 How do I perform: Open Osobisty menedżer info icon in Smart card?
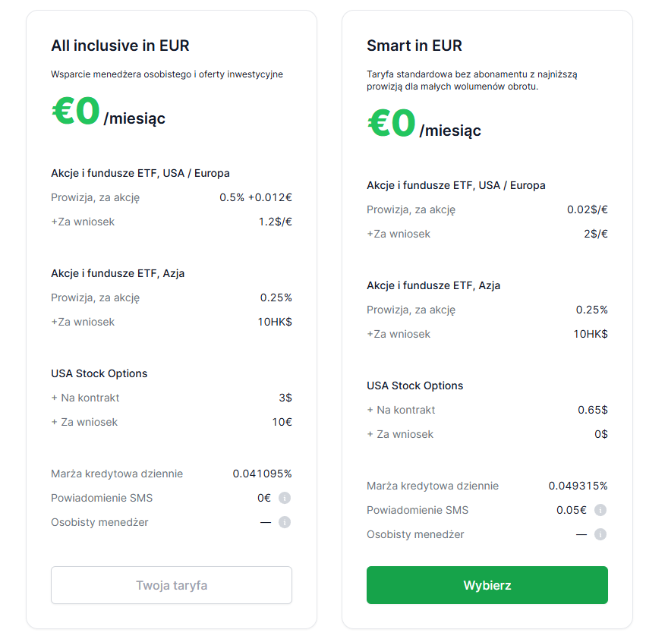(x=600, y=534)
